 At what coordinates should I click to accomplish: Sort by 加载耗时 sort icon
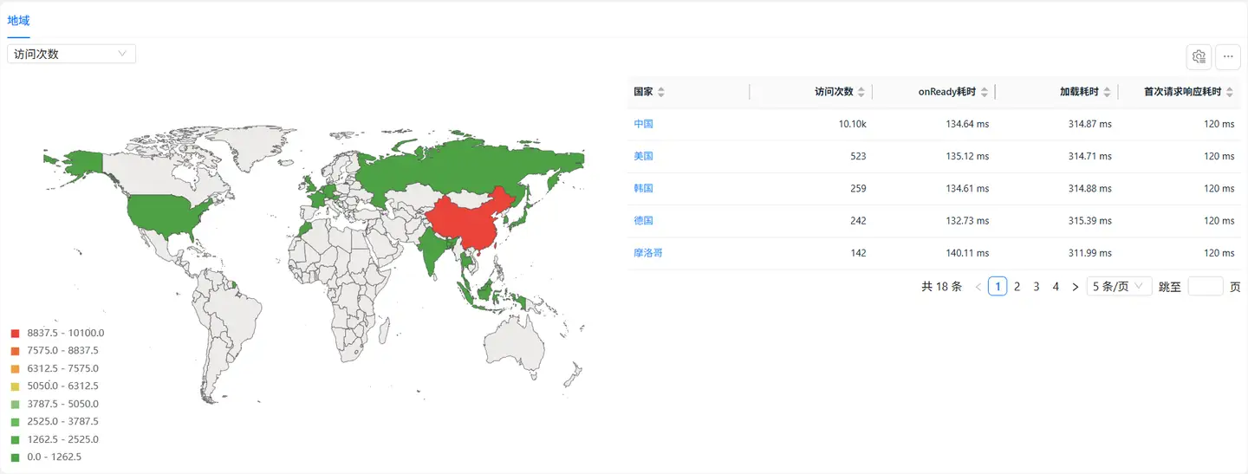point(1107,92)
